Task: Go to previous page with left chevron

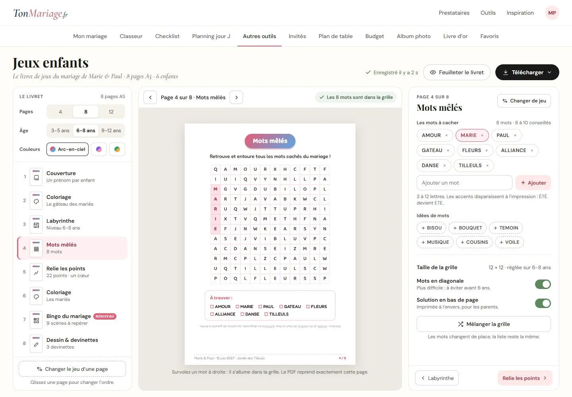Action: point(150,97)
